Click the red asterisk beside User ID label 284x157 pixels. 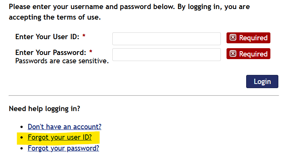[84, 36]
